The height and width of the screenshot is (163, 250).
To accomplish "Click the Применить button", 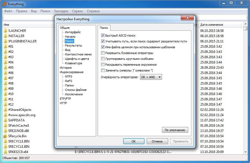I will pyautogui.click(x=181, y=141).
